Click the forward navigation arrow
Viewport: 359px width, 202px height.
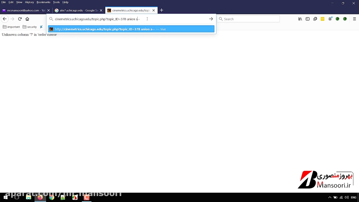(12, 19)
